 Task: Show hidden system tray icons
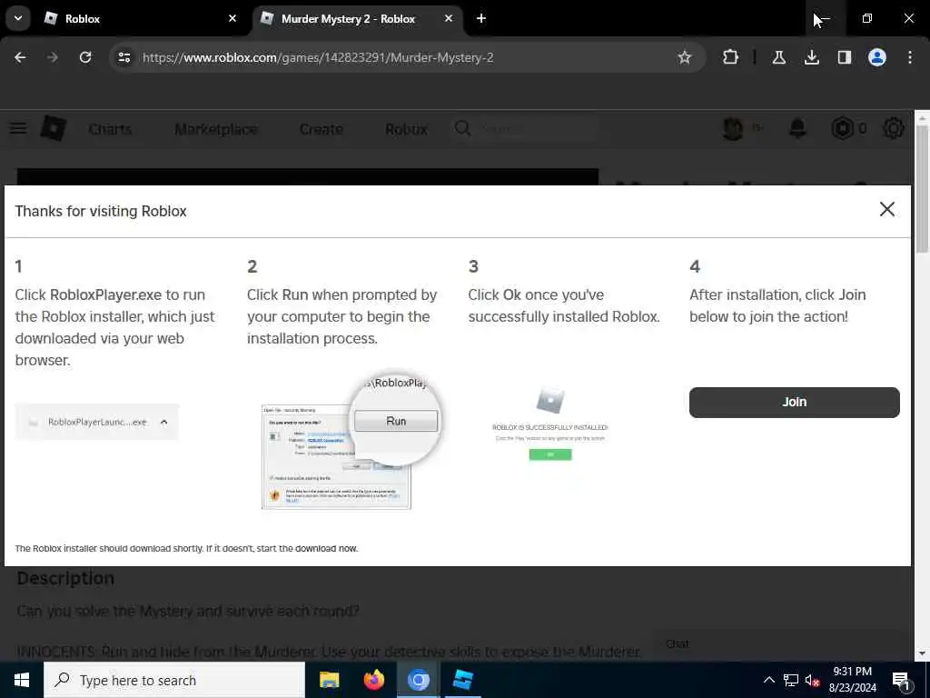point(768,680)
